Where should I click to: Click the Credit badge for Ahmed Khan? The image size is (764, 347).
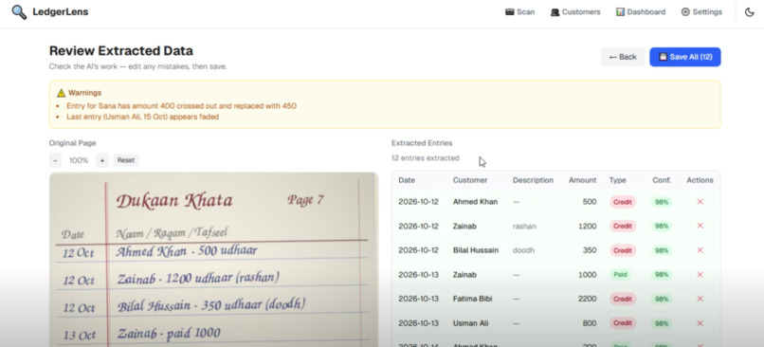[622, 202]
